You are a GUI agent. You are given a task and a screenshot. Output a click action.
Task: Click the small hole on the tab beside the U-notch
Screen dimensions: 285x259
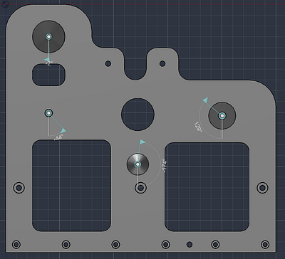click(x=162, y=63)
